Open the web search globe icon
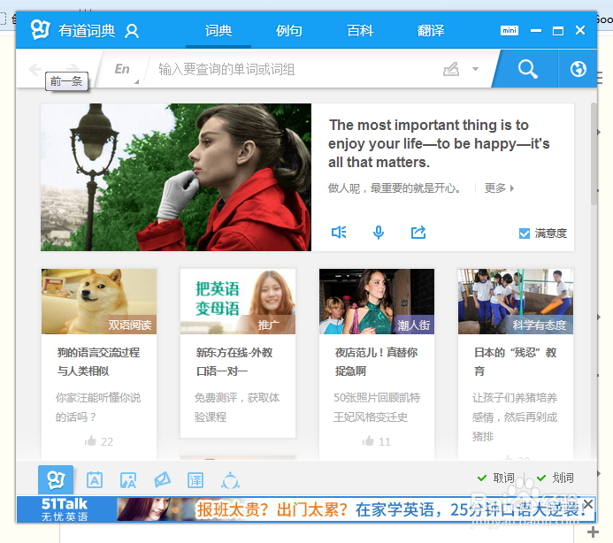 point(578,69)
